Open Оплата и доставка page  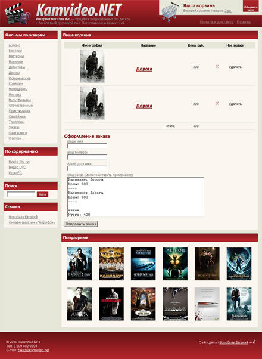(x=217, y=22)
